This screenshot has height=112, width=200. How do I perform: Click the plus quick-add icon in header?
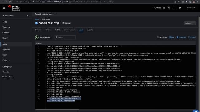pos(169,8)
